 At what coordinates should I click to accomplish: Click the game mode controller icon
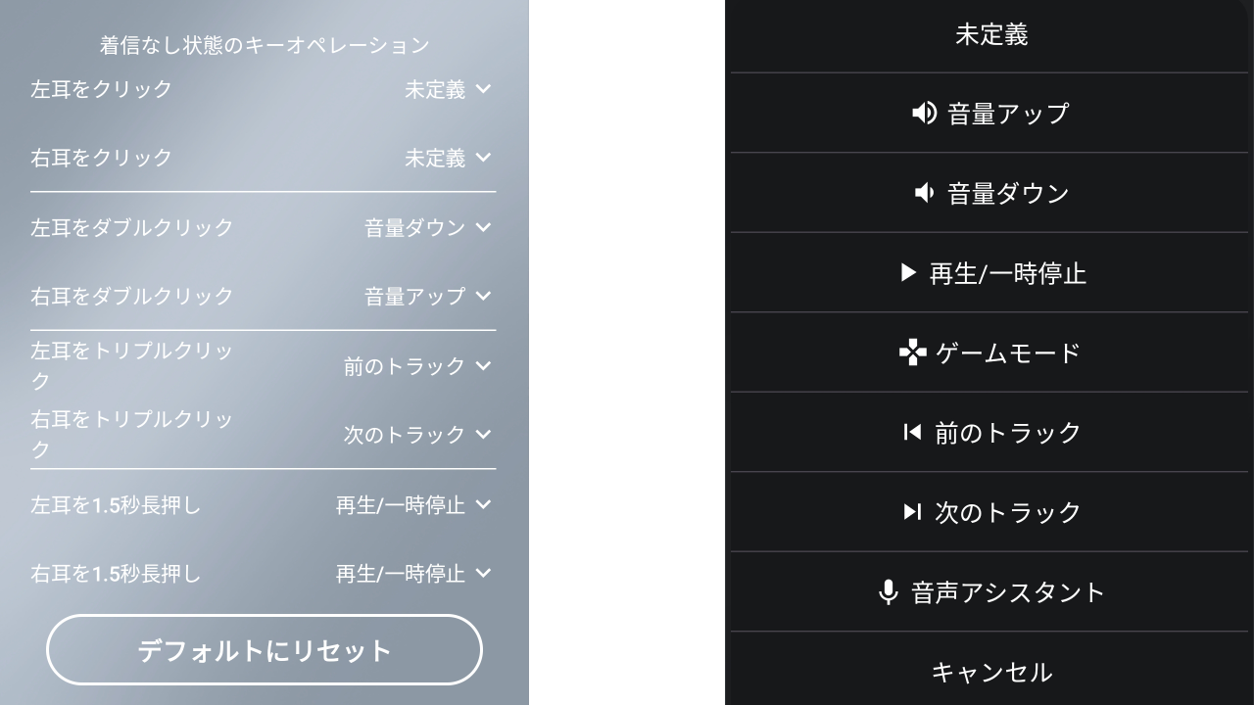(912, 352)
